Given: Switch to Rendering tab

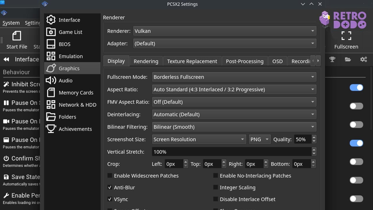Looking at the screenshot, I should click(x=146, y=61).
